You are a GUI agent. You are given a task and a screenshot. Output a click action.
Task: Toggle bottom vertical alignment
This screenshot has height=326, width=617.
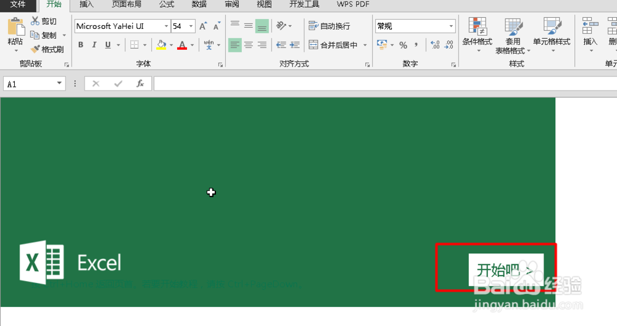coord(262,26)
